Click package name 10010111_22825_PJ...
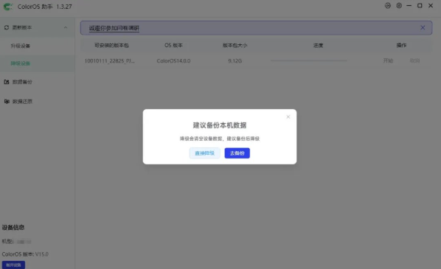 pyautogui.click(x=109, y=60)
